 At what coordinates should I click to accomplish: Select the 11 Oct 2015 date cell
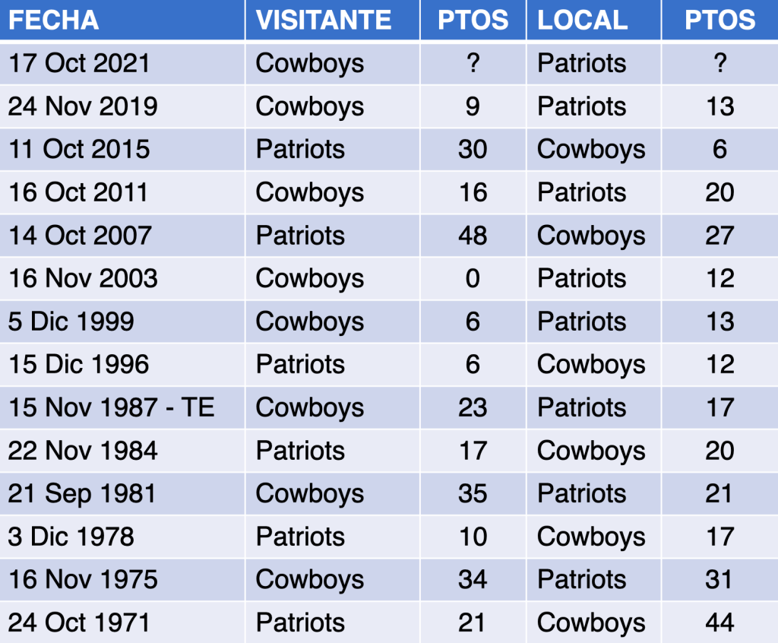point(79,149)
